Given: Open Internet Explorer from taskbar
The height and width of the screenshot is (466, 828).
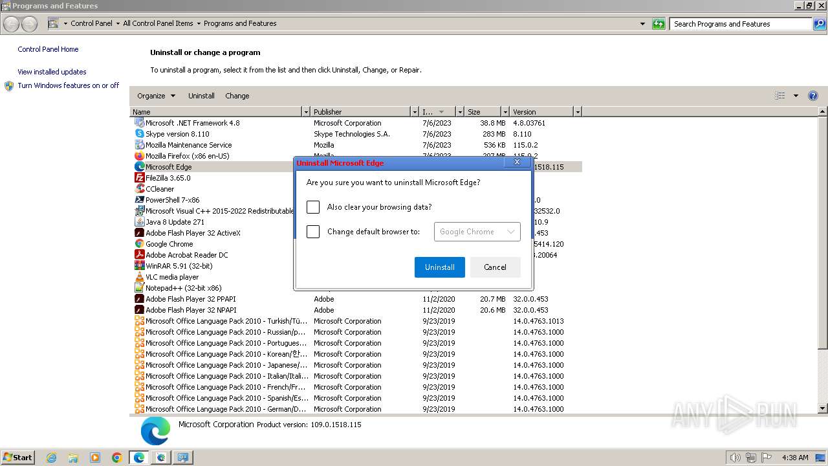Looking at the screenshot, I should [x=51, y=458].
